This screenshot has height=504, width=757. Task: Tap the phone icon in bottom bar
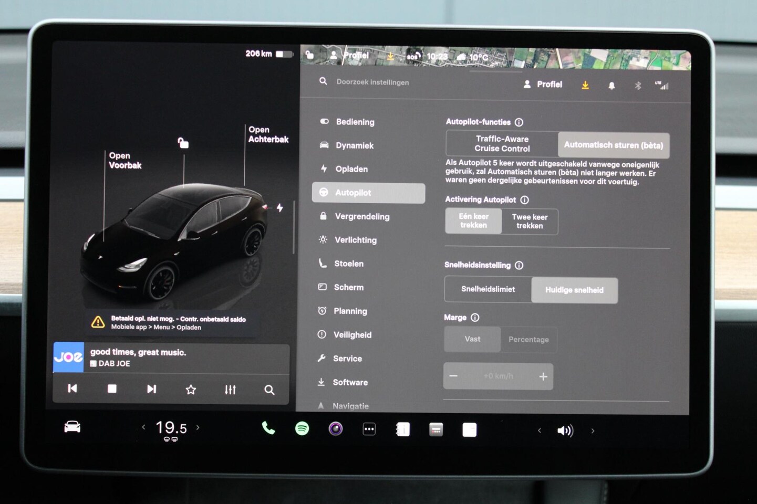click(x=268, y=428)
